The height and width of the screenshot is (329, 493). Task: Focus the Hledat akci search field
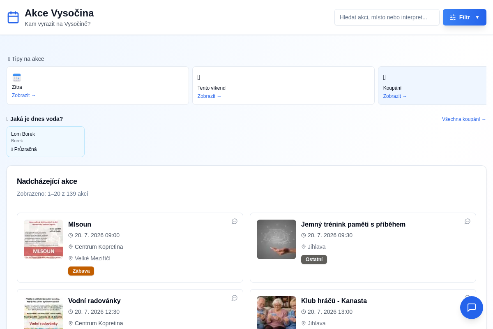(387, 17)
